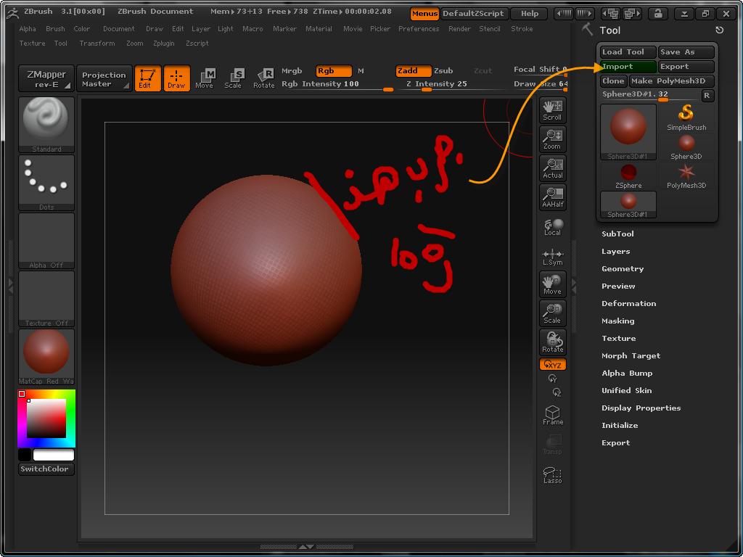Viewport: 743px width, 557px height.
Task: Click the Zoom magnifier icon in the right shelf
Action: click(x=552, y=139)
